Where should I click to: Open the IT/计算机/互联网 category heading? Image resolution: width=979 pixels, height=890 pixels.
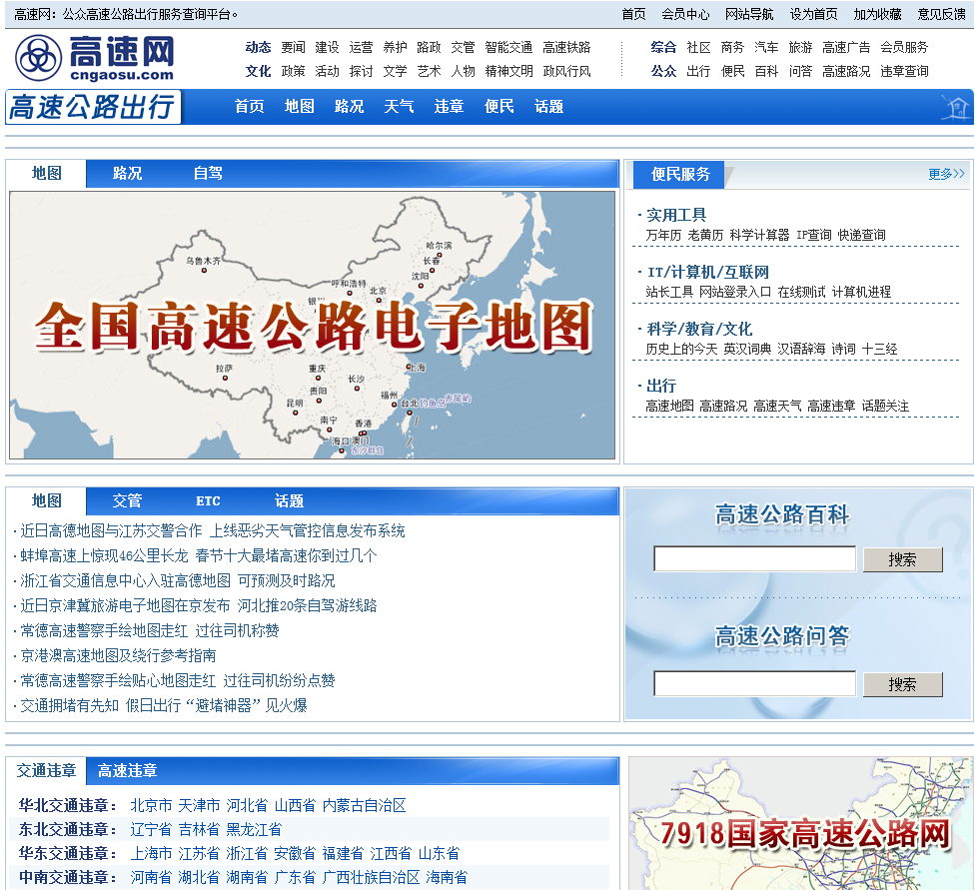[708, 272]
